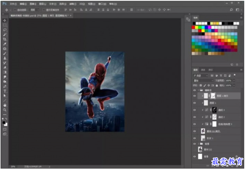Open the workspace switcher icon
This screenshot has width=245, height=170.
tap(238, 10)
